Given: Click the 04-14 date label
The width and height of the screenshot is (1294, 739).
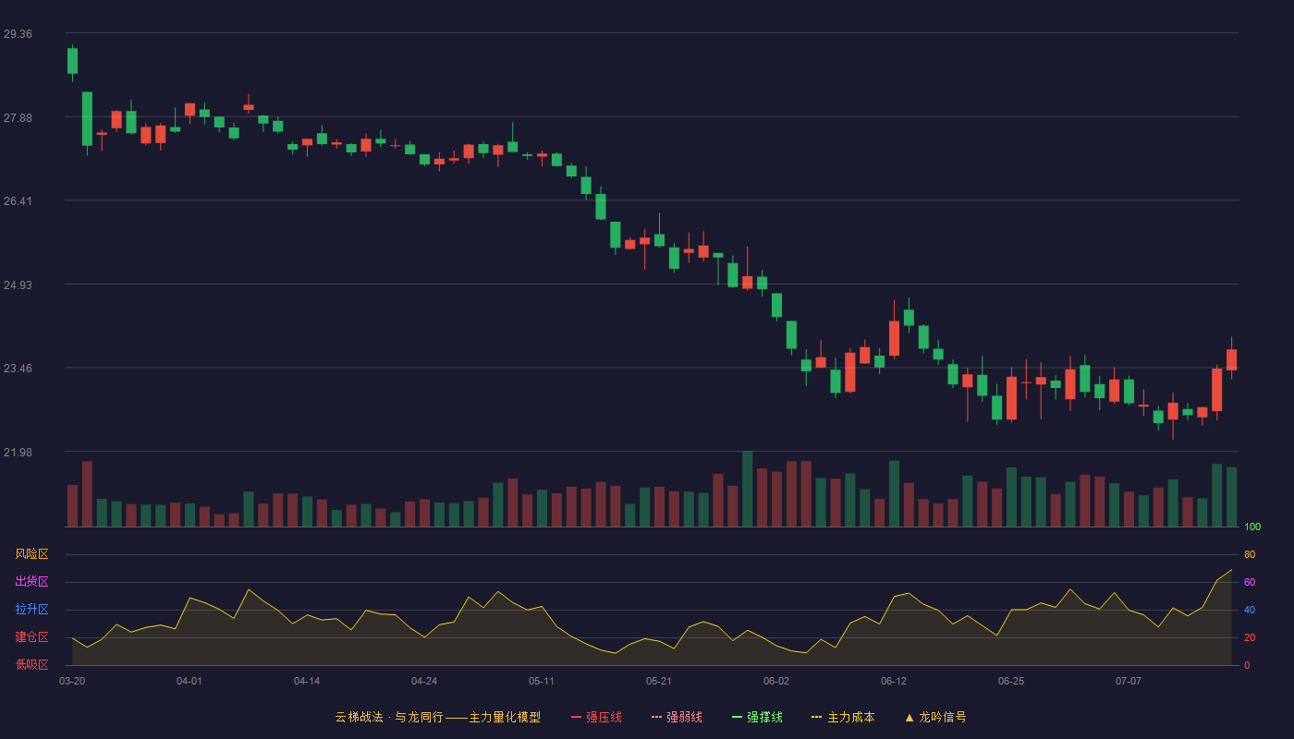Looking at the screenshot, I should 307,681.
